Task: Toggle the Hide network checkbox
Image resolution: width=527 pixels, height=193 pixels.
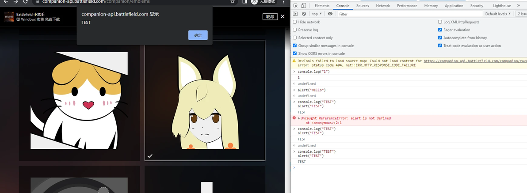Action: coord(295,22)
